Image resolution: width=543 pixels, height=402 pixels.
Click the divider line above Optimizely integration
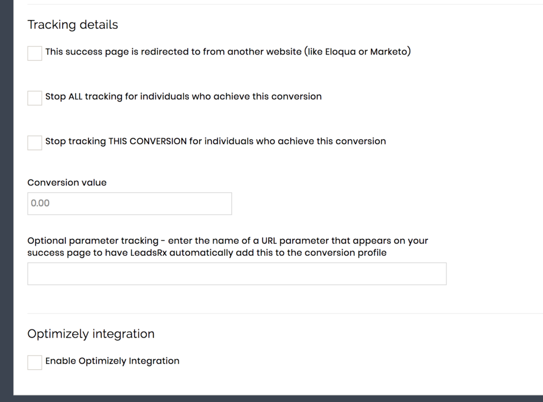pyautogui.click(x=285, y=314)
